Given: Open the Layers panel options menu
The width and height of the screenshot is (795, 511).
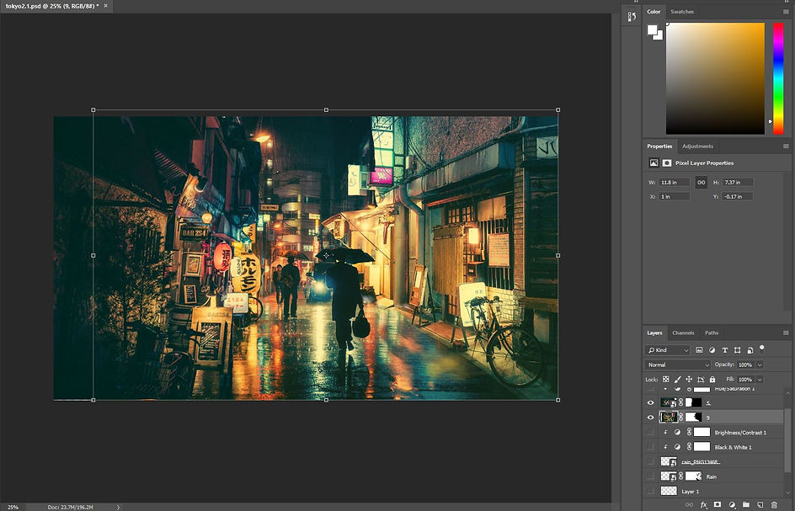Looking at the screenshot, I should (x=786, y=333).
